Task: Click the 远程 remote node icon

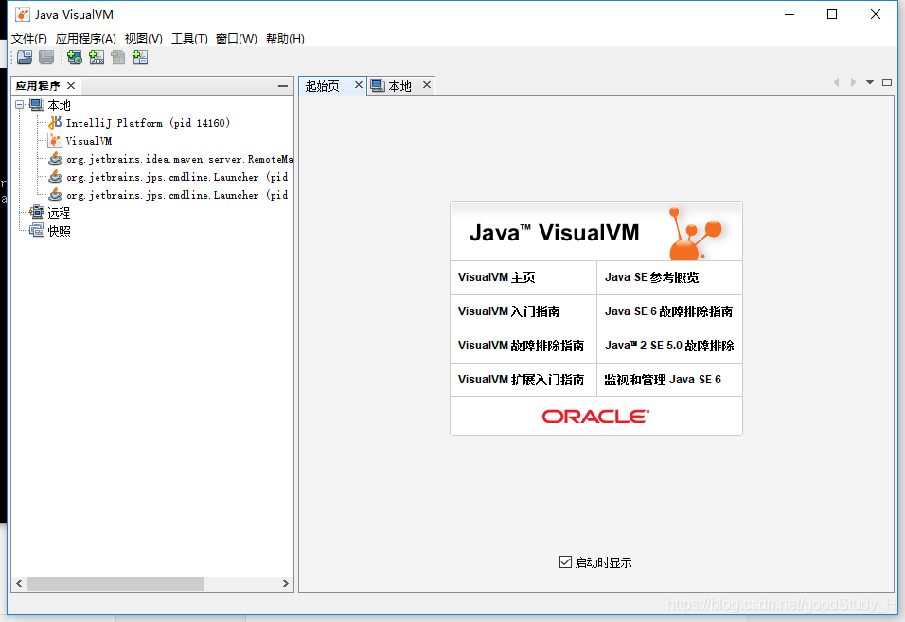Action: click(37, 212)
